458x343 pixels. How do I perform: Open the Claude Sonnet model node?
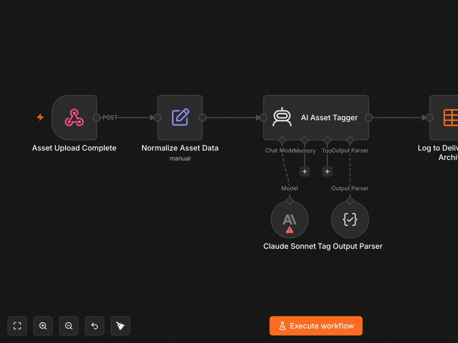[x=289, y=220]
